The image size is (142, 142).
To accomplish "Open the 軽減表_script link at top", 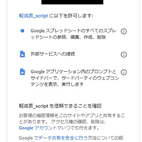I will [33, 16].
